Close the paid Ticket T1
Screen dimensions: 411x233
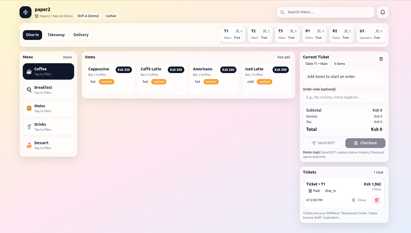pyautogui.click(x=359, y=200)
